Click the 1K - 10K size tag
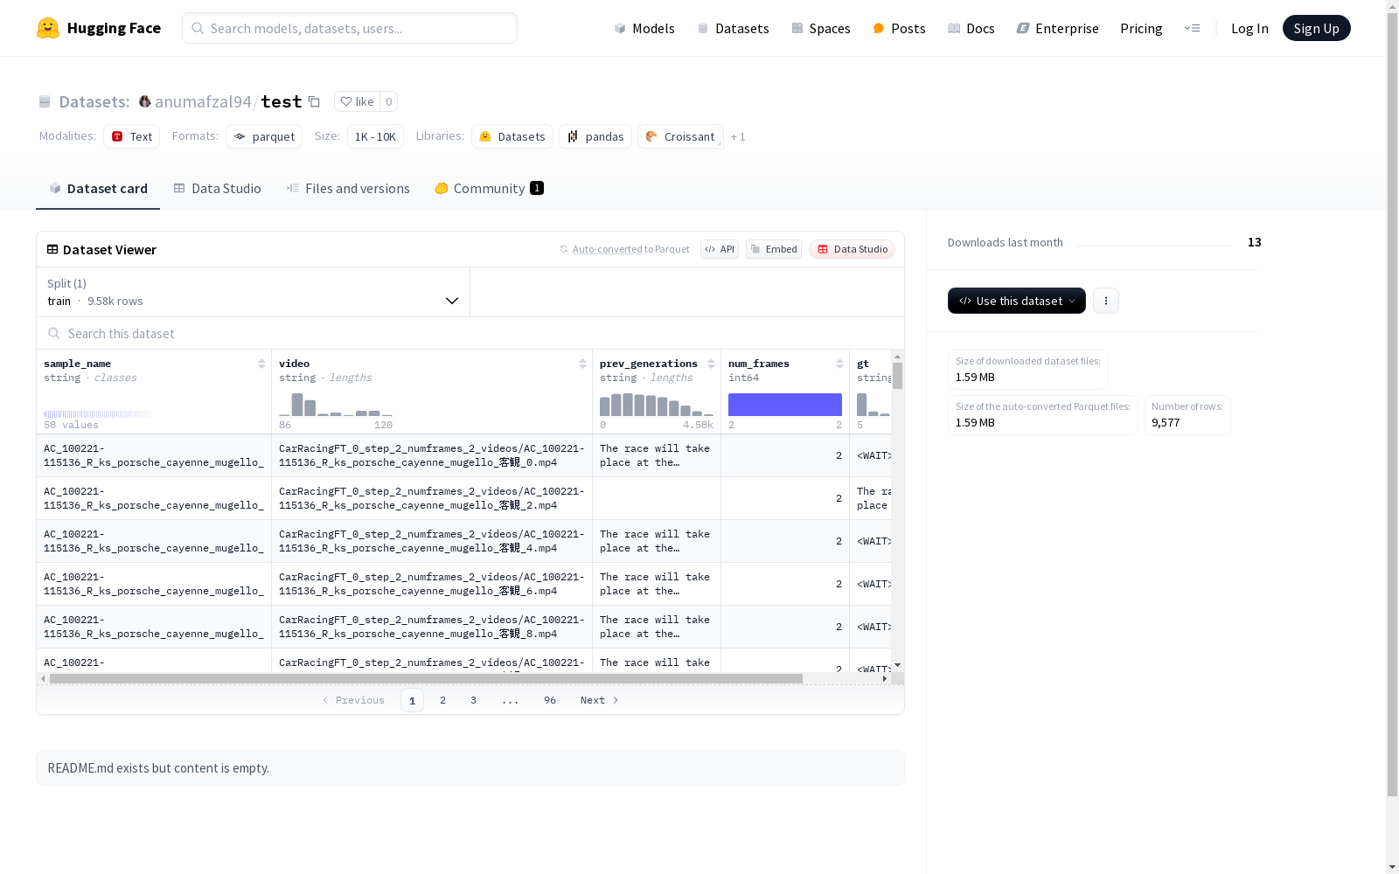This screenshot has height=874, width=1399. [x=375, y=136]
